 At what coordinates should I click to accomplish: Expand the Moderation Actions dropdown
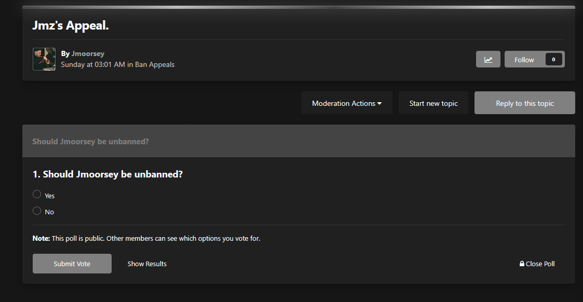click(x=346, y=103)
